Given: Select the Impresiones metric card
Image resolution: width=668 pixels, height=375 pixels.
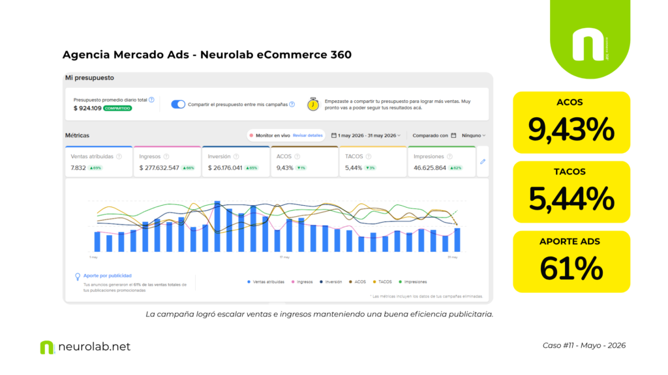Looking at the screenshot, I should click(x=442, y=161).
